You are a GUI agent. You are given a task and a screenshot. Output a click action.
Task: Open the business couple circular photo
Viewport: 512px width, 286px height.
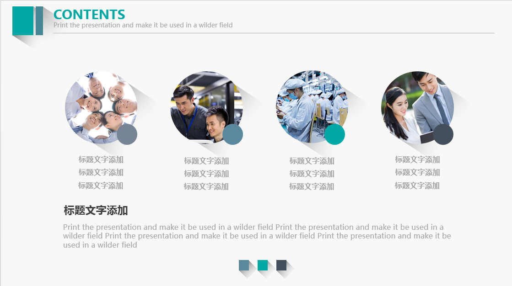[x=417, y=107]
